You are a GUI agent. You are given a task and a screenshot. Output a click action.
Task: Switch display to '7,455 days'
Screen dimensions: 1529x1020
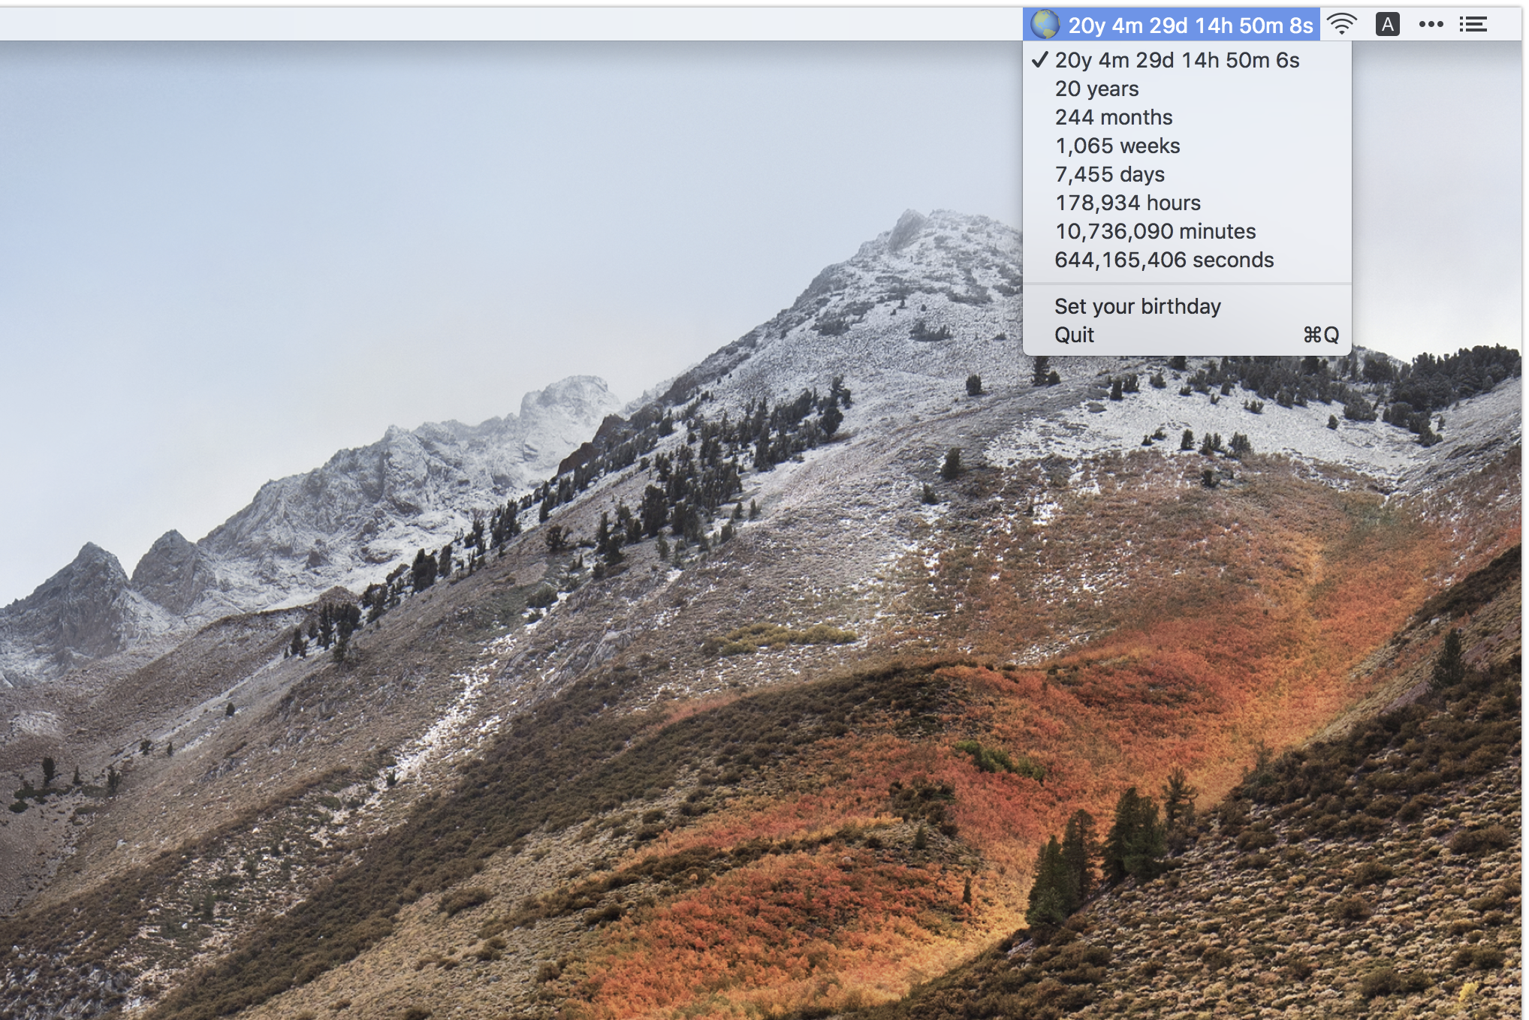(1109, 174)
